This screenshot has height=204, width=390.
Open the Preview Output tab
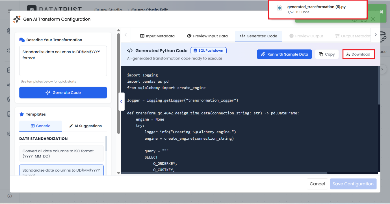tap(306, 36)
